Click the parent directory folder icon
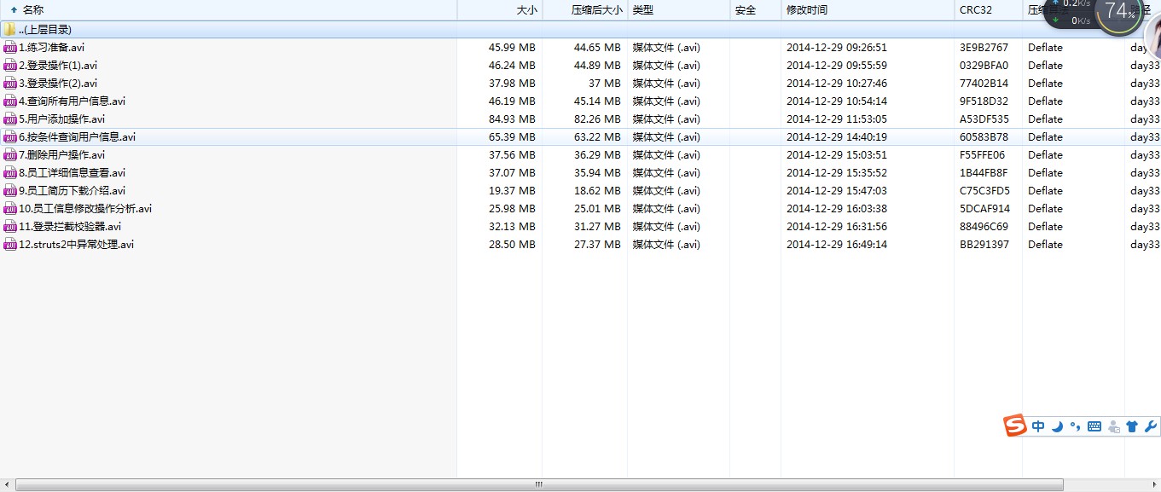 (9, 30)
